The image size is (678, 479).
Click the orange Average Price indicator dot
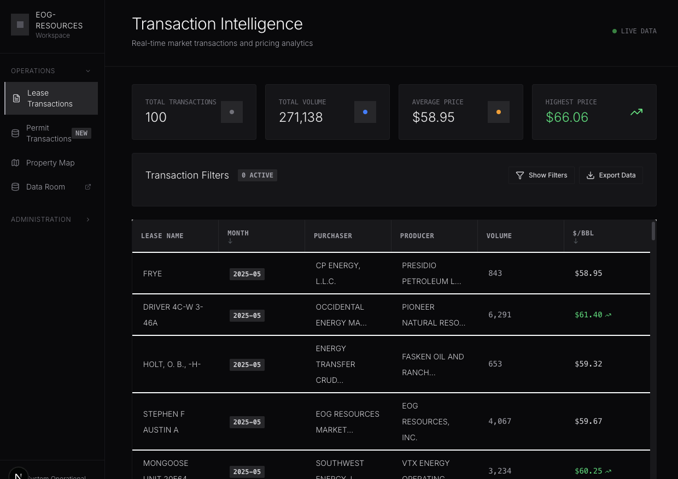(x=498, y=112)
